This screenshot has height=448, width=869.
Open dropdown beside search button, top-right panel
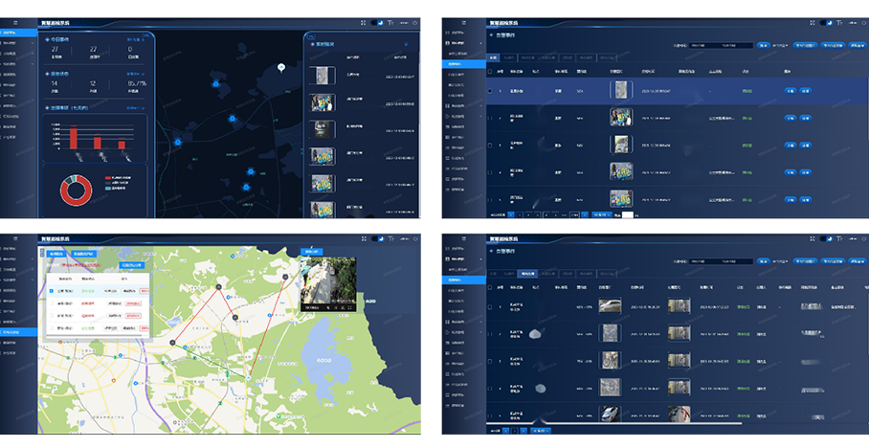click(x=782, y=45)
